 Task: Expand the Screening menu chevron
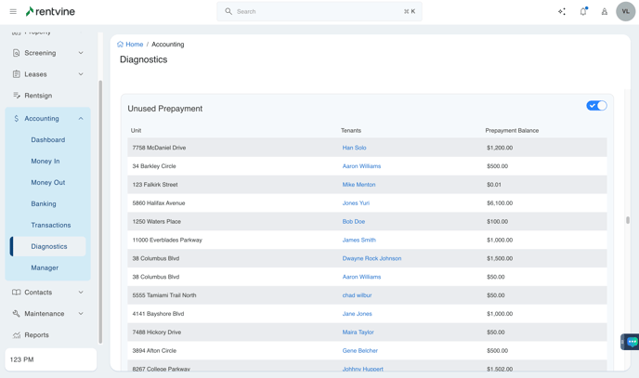coord(81,53)
